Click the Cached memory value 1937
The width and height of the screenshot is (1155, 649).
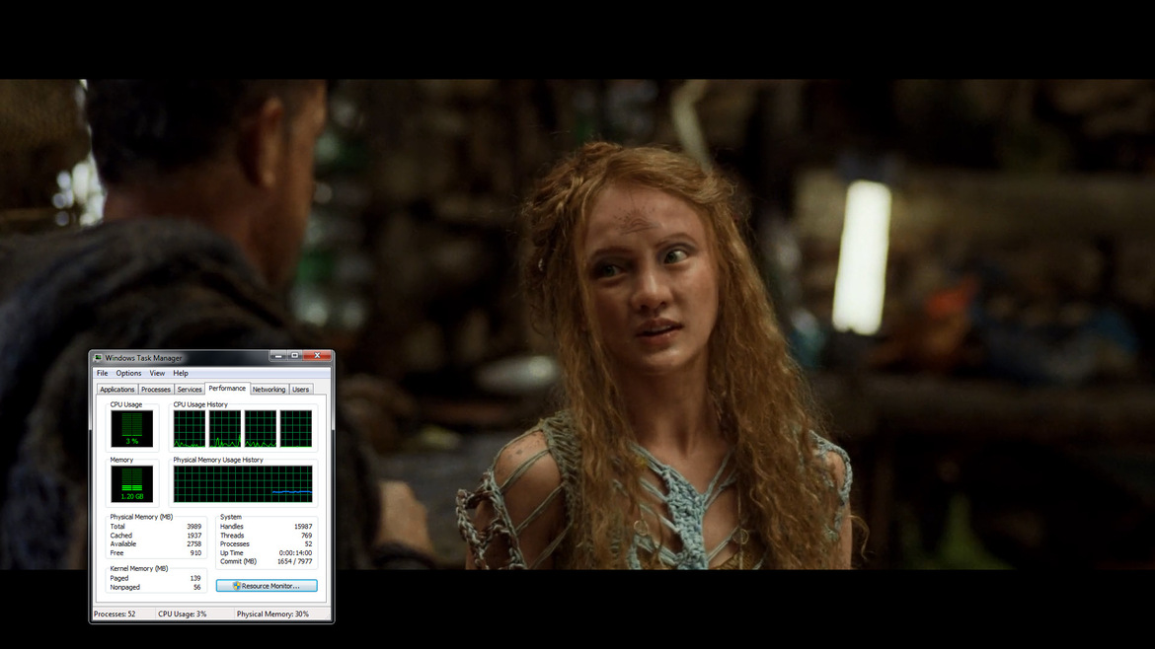tap(193, 536)
